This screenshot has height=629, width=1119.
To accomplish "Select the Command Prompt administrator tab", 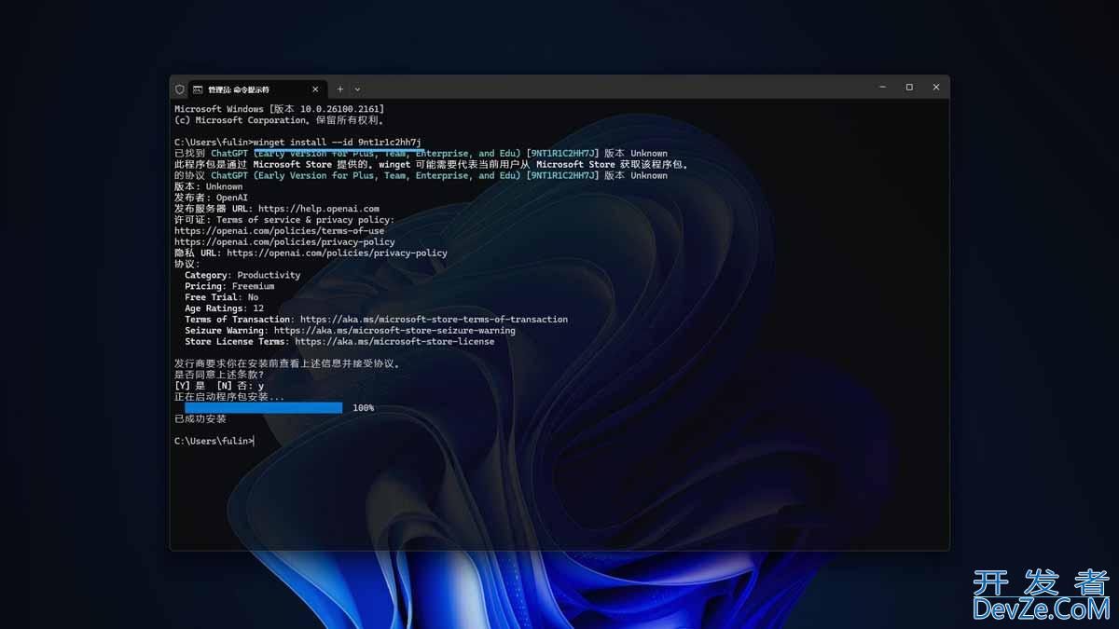I will point(258,89).
